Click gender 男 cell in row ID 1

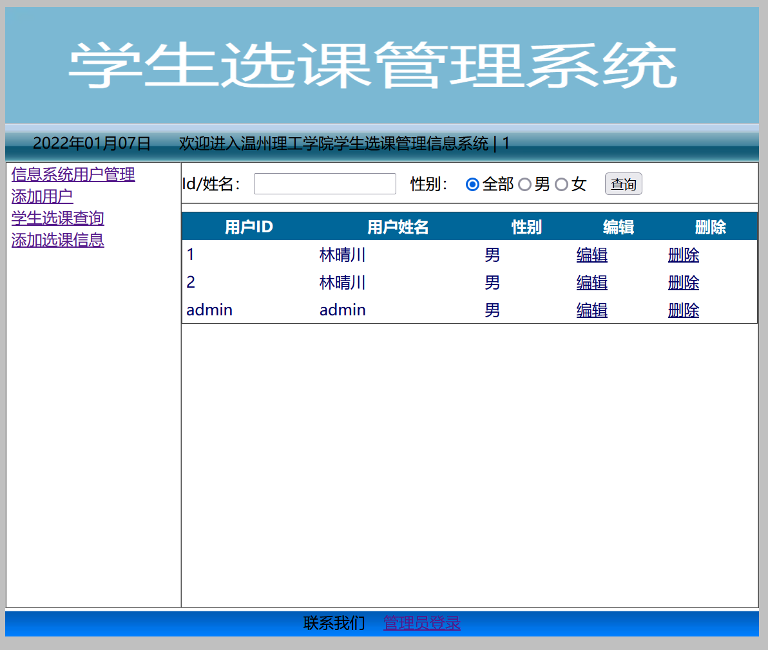(492, 255)
